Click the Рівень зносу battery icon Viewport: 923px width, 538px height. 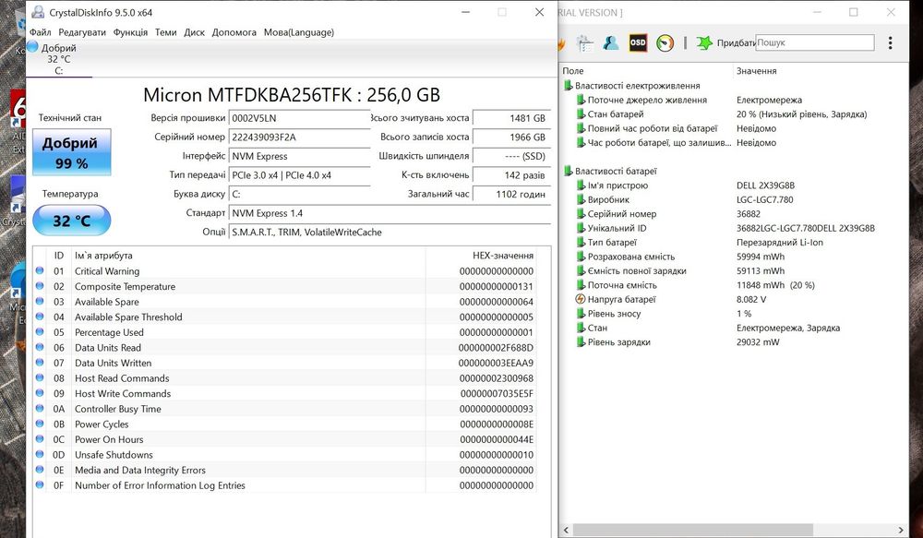[x=581, y=313]
